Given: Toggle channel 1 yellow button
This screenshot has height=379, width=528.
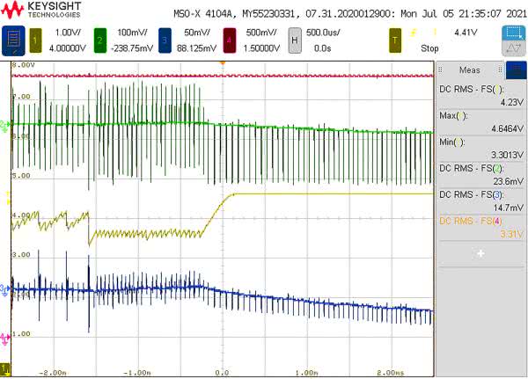Looking at the screenshot, I should click(x=36, y=39).
